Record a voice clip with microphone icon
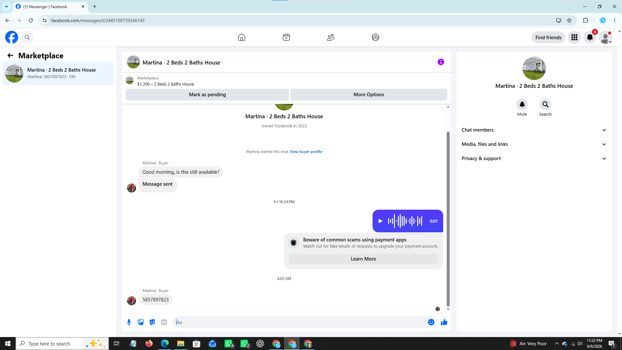622x350 pixels. 129,322
